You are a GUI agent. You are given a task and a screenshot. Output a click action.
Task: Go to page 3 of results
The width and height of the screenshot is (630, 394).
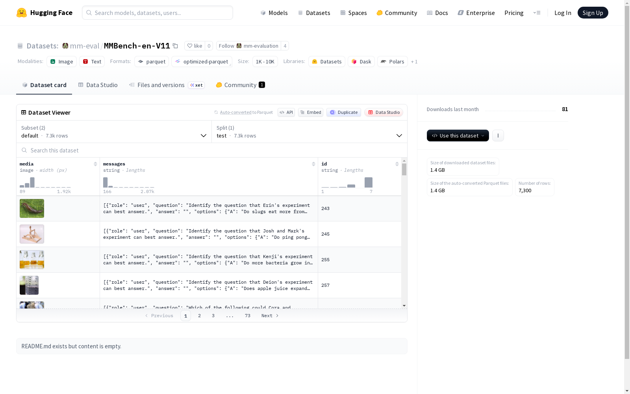click(213, 316)
